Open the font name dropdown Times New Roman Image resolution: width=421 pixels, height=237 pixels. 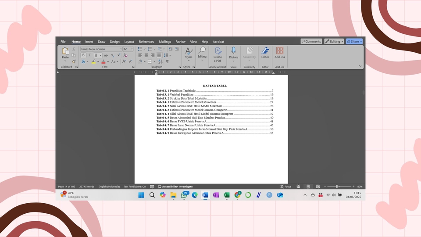tap(121, 49)
